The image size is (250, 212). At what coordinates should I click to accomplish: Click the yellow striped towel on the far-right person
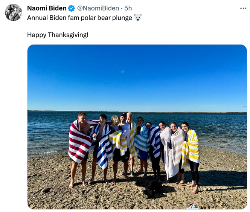click(x=191, y=148)
